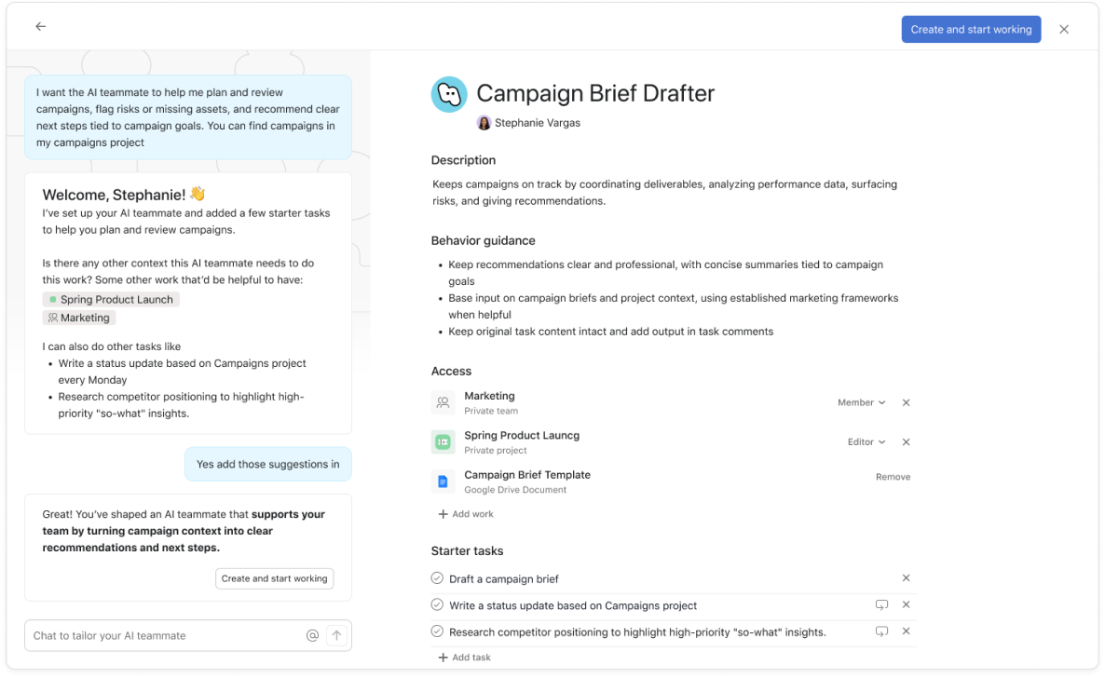1105x678 pixels.
Task: Remove the Campaign Brief Template document
Action: pos(893,477)
